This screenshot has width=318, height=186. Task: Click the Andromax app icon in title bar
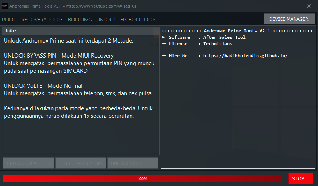5,6
